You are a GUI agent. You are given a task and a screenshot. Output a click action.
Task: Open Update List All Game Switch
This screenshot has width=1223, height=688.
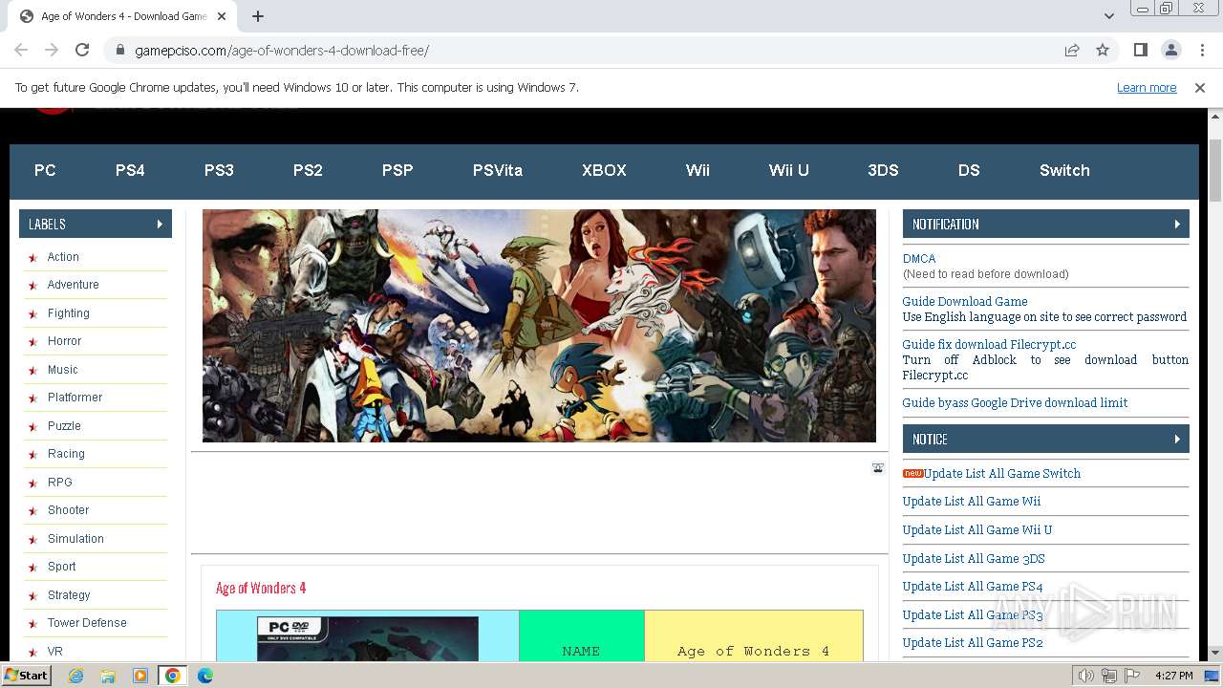(x=1001, y=473)
